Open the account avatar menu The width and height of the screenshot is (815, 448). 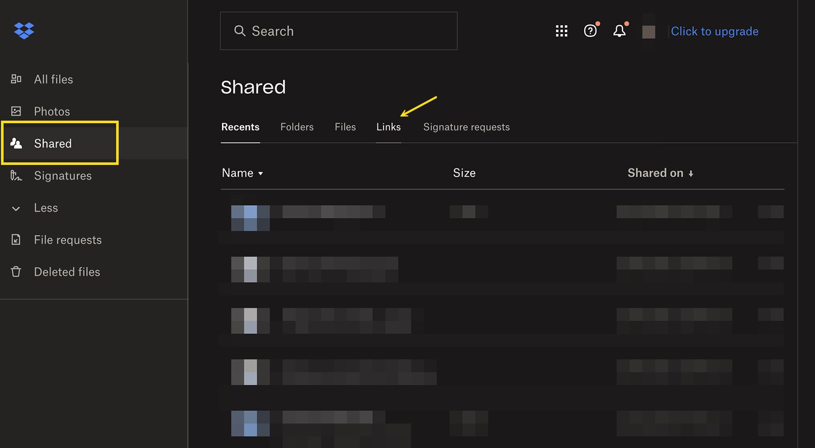point(648,32)
